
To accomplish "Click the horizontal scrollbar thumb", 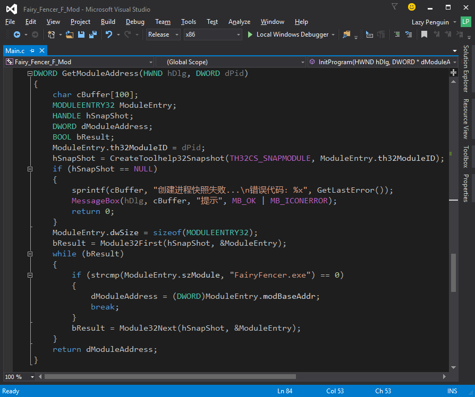I will point(170,377).
